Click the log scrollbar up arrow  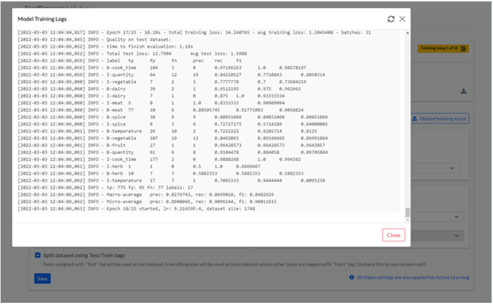[x=407, y=33]
